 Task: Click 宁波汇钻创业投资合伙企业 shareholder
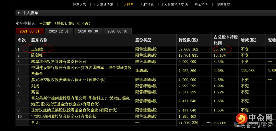tap(64, 116)
